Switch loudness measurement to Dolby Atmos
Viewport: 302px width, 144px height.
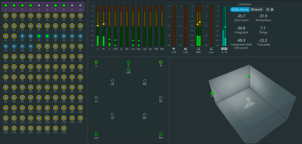point(240,9)
